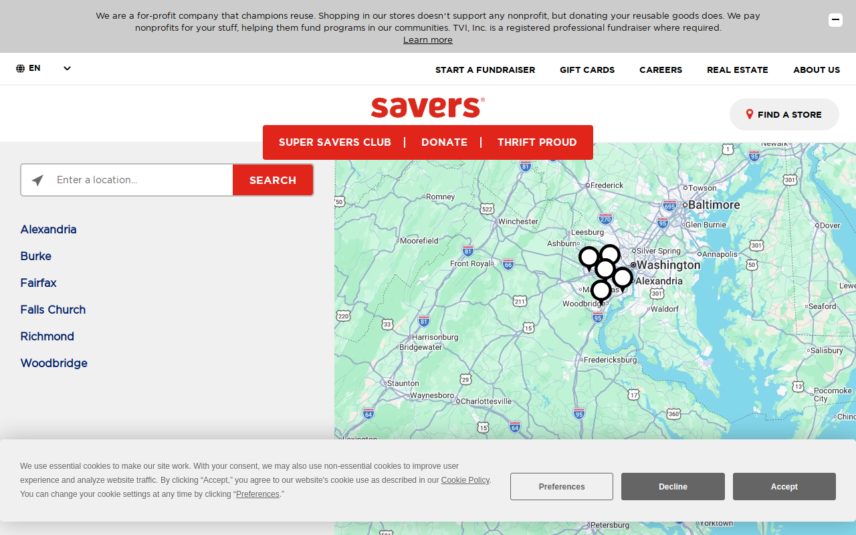
Task: Expand the EN language dropdown chevron
Action: [67, 68]
